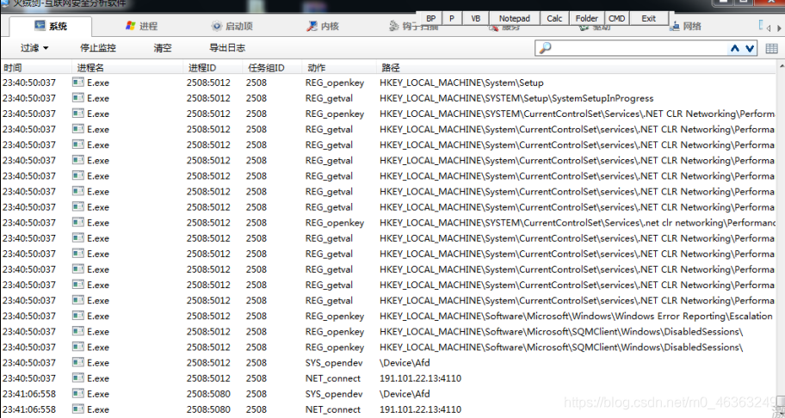The image size is (785, 418).
Task: Click the Folder button in floating toolbar
Action: pyautogui.click(x=587, y=19)
